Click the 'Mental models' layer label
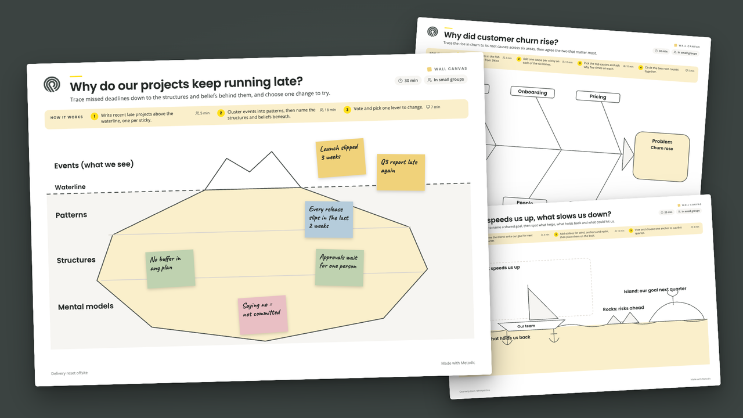The height and width of the screenshot is (418, 743). pos(86,307)
